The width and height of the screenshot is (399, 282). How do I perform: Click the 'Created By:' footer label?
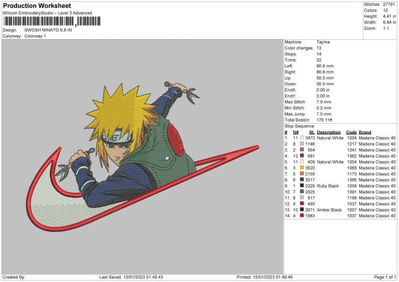coord(14,277)
